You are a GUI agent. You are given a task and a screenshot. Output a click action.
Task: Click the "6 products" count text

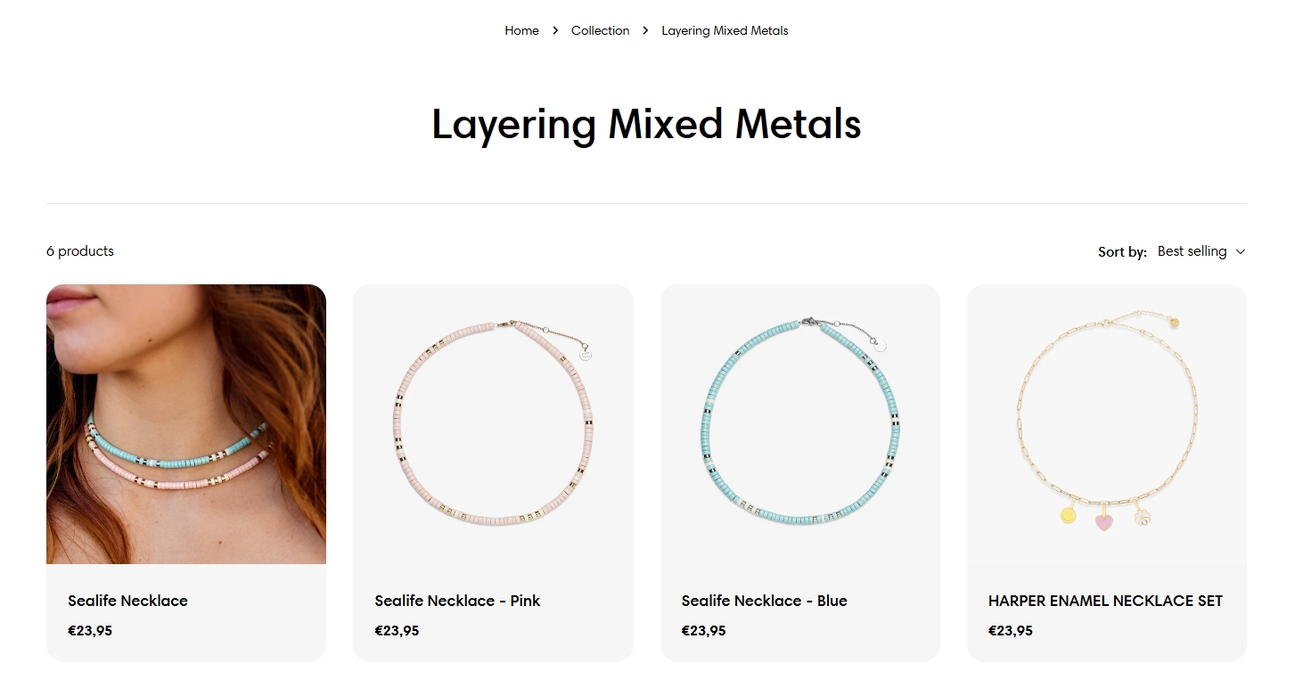click(80, 251)
